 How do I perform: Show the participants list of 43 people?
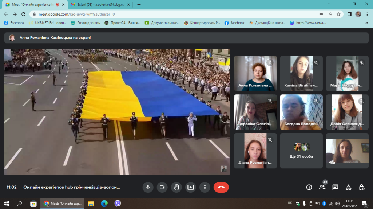322,187
